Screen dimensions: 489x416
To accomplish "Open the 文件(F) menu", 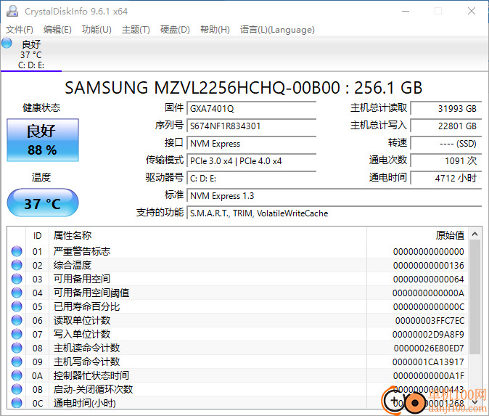I will click(20, 30).
